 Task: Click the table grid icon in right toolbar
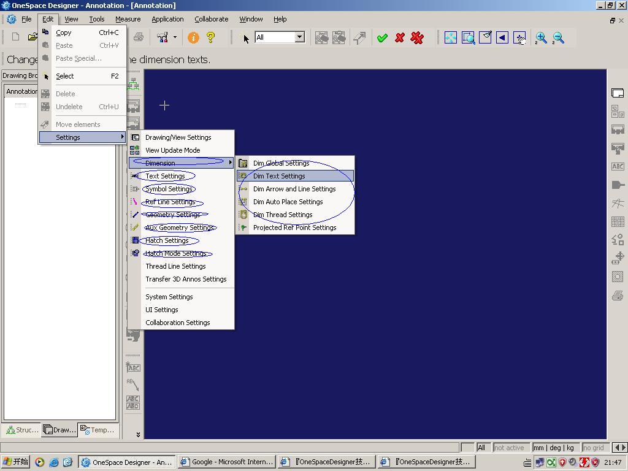click(x=618, y=221)
